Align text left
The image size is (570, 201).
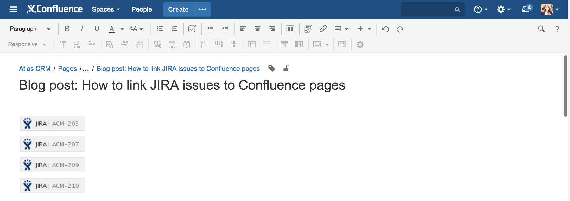(243, 29)
